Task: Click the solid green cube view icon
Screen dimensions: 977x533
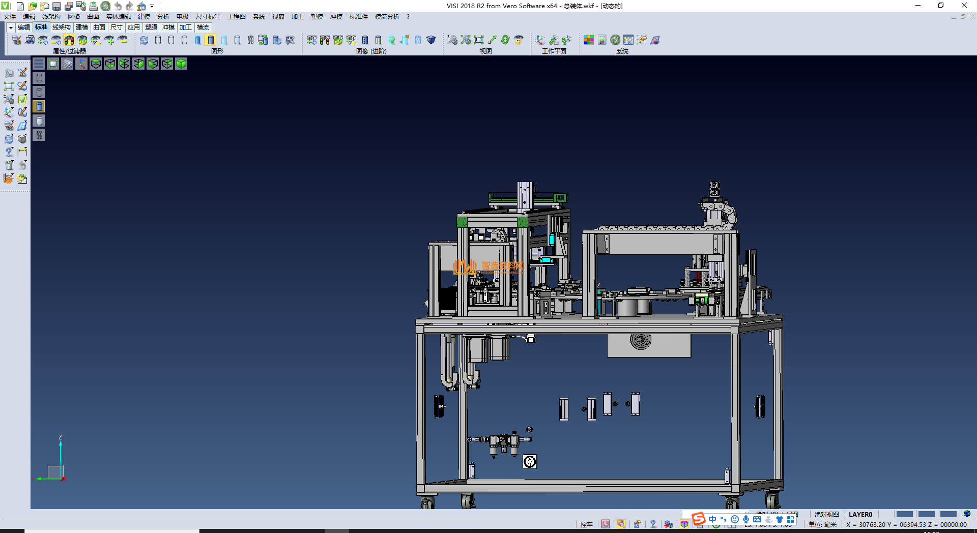Action: (x=181, y=64)
